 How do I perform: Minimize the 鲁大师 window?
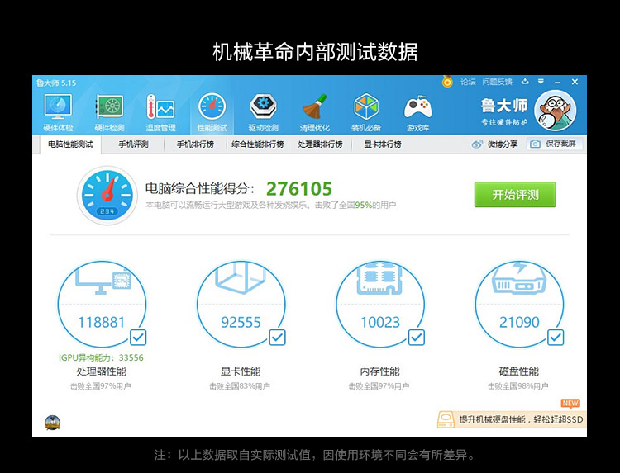pyautogui.click(x=557, y=82)
